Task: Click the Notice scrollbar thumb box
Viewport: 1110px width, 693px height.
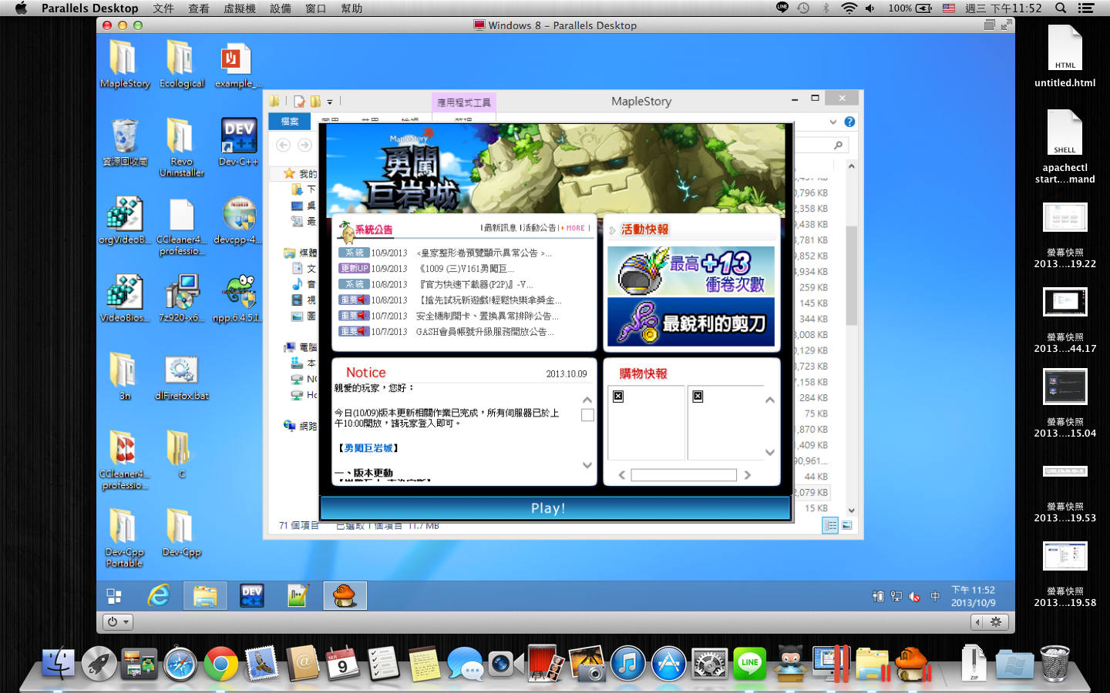Action: (587, 415)
